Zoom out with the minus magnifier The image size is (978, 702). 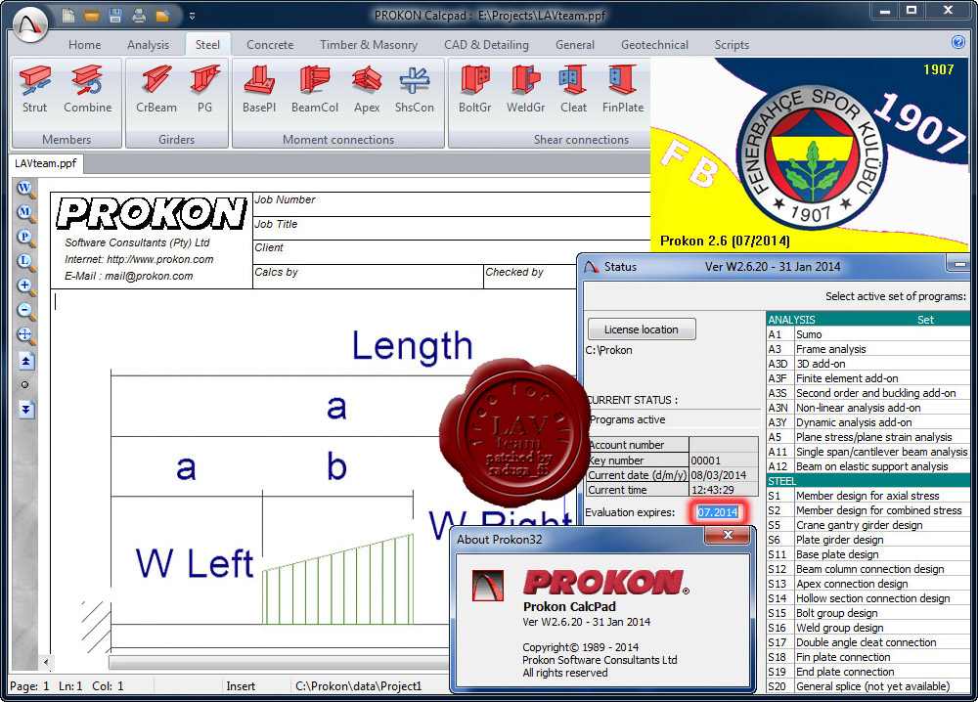25,311
